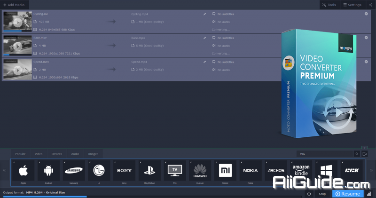This screenshot has height=198, width=376.
Task: Click the device detection icon
Action: 365,154
